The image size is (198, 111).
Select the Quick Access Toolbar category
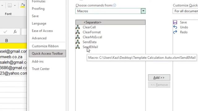(x=47, y=53)
